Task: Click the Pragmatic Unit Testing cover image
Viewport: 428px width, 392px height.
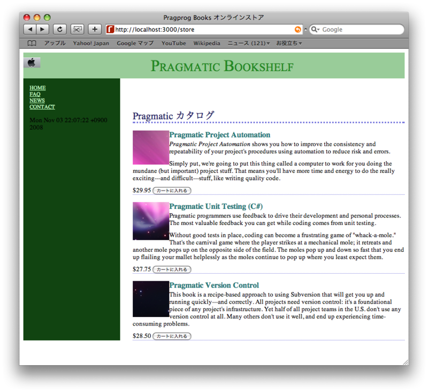Action: pyautogui.click(x=151, y=221)
